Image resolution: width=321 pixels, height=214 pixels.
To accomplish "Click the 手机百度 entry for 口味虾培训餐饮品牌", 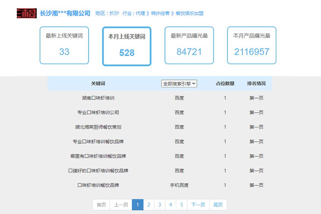I will tap(179, 185).
